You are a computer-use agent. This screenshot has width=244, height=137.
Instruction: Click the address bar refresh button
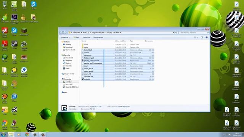tap(176, 33)
